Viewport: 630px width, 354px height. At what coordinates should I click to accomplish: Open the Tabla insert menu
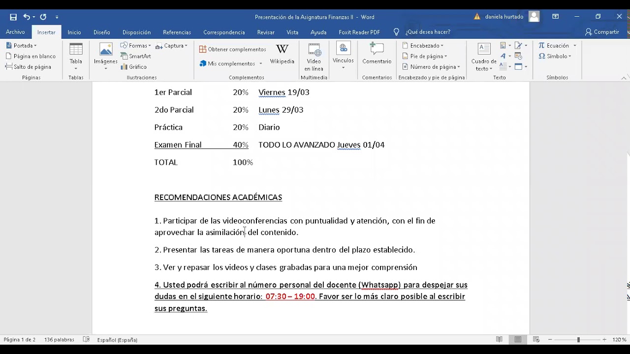click(76, 57)
